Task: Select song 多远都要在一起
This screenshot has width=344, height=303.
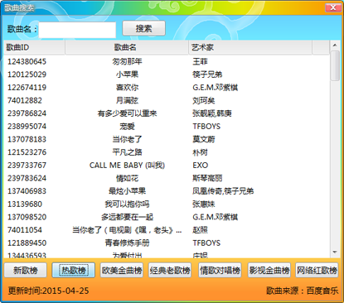Action: click(167, 217)
